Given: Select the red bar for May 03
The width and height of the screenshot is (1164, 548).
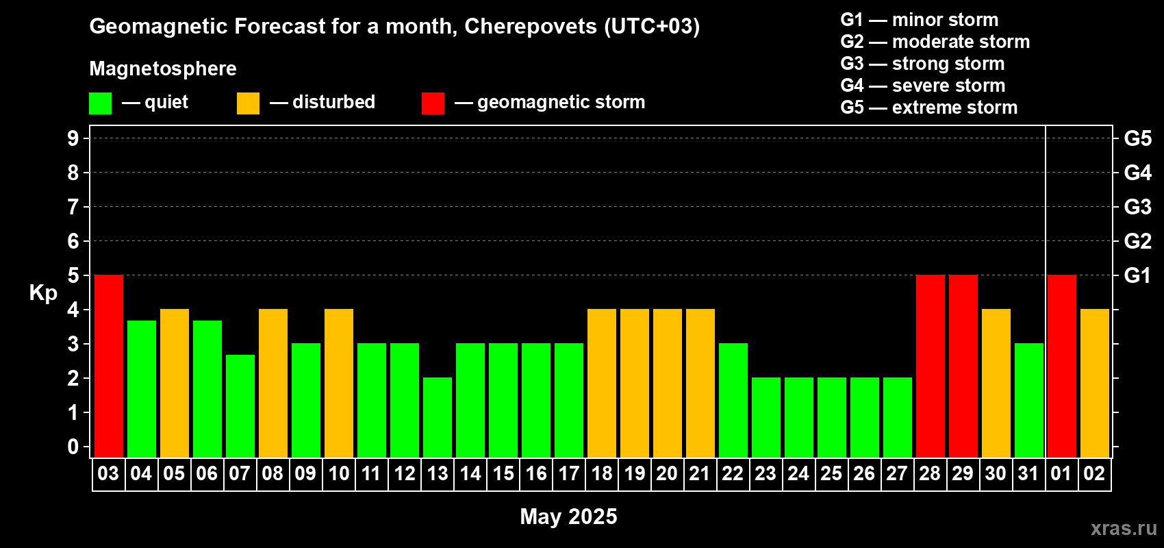Looking at the screenshot, I should 109,366.
